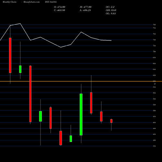162x162 pixels.
Task: Click the MunafaSutra.com label
Action: point(31,2)
